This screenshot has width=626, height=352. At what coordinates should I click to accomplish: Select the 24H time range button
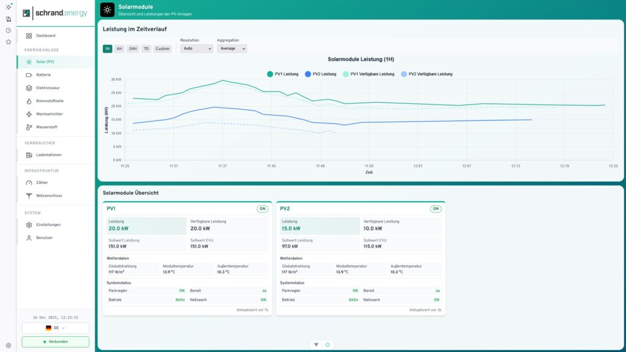(133, 48)
